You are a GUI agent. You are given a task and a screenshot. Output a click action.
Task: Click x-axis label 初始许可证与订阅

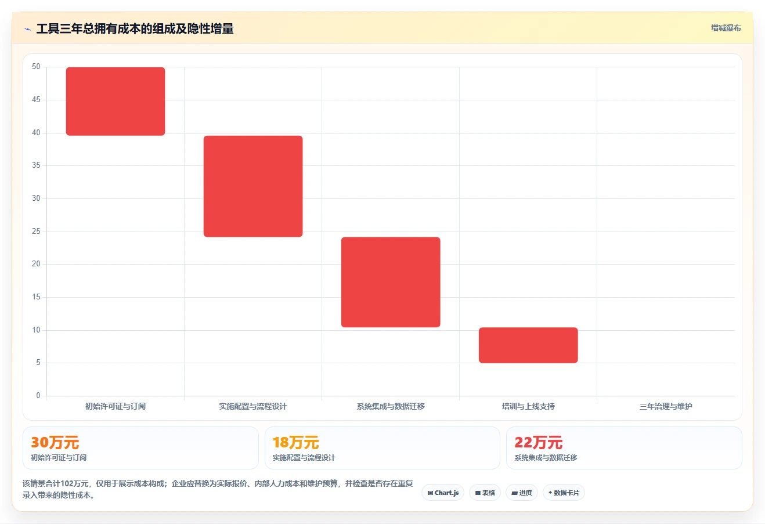point(116,406)
